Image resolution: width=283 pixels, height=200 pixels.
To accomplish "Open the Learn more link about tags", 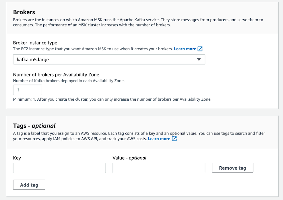I will (x=159, y=139).
